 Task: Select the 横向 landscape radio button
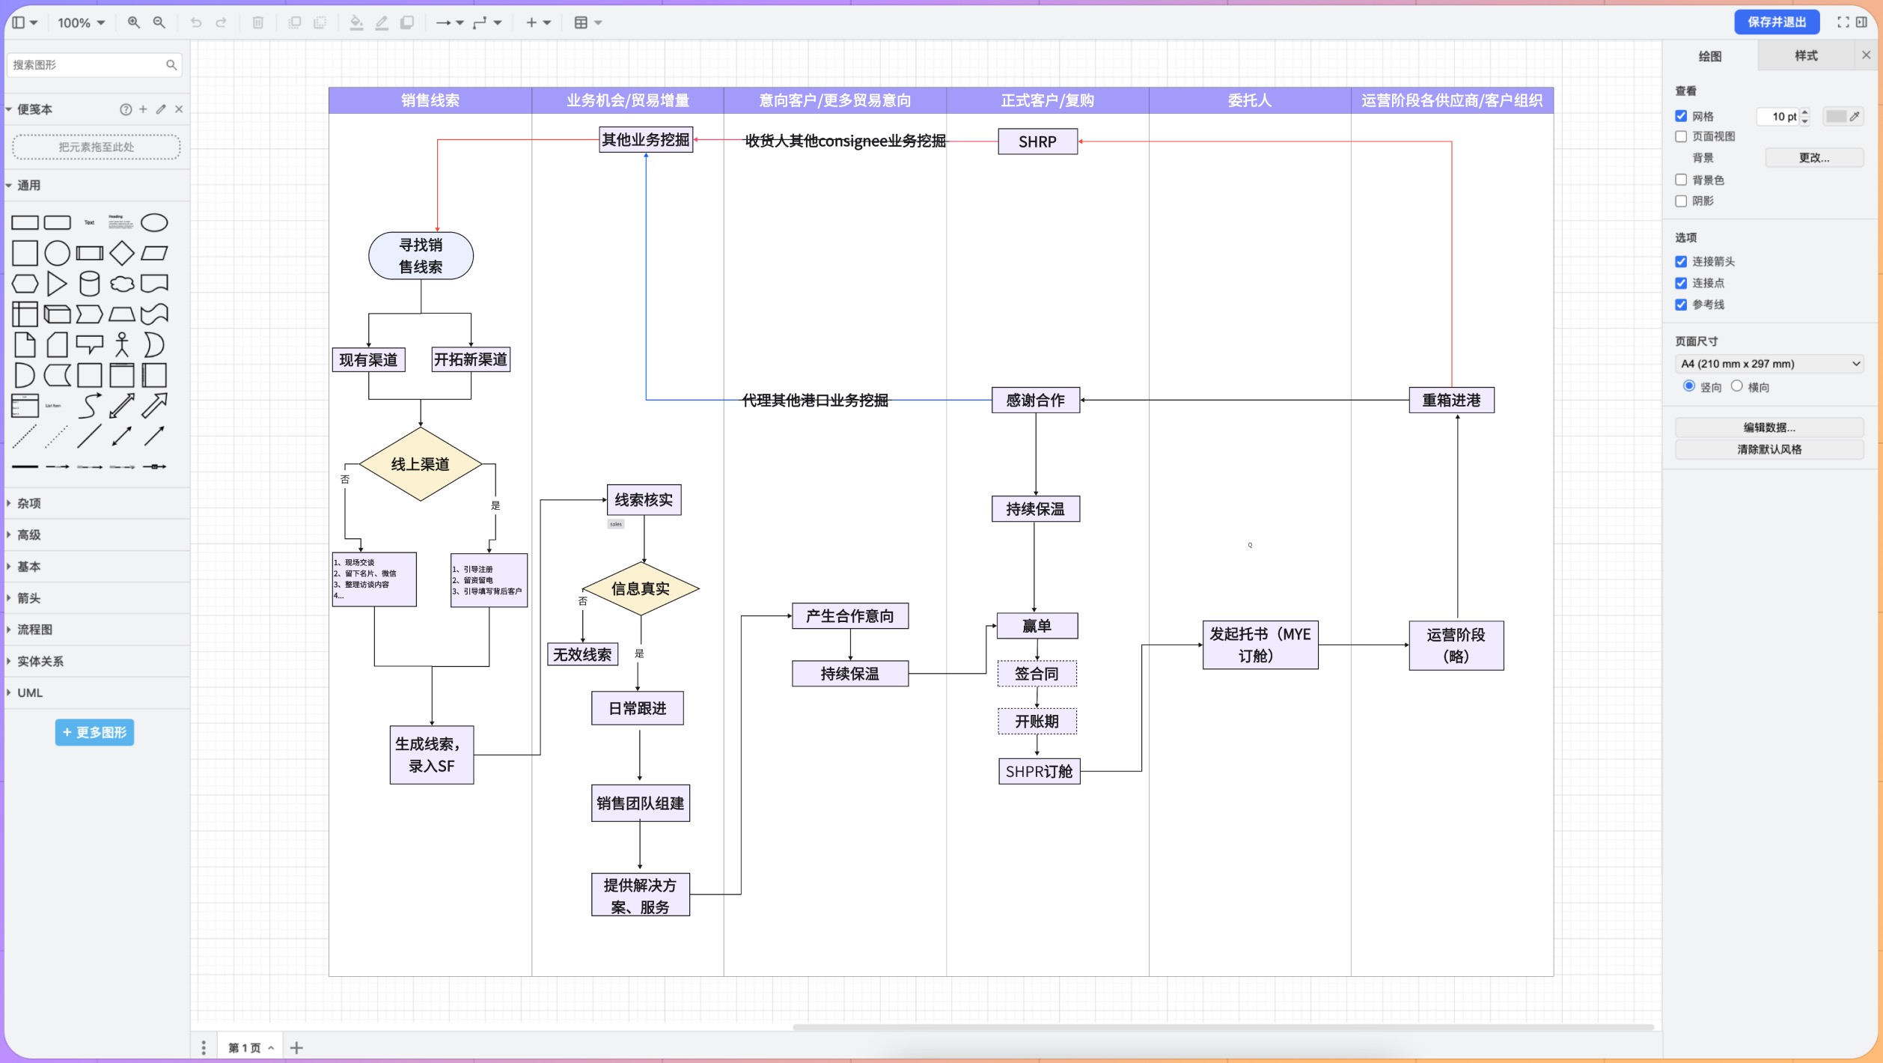pos(1737,386)
